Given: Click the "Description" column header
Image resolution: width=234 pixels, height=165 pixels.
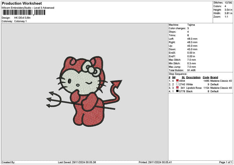Looking at the screenshot, I should tap(193, 77).
